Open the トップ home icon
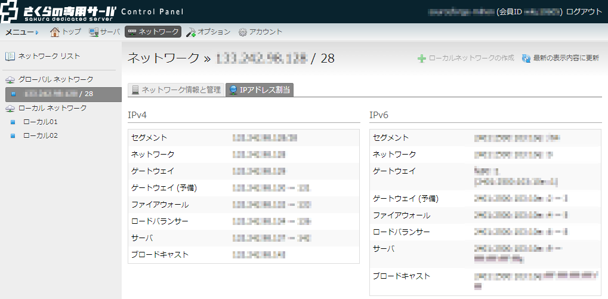This screenshot has width=608, height=299. [x=55, y=32]
